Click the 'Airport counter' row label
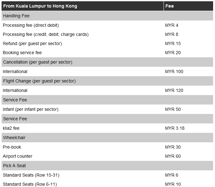 (18, 156)
